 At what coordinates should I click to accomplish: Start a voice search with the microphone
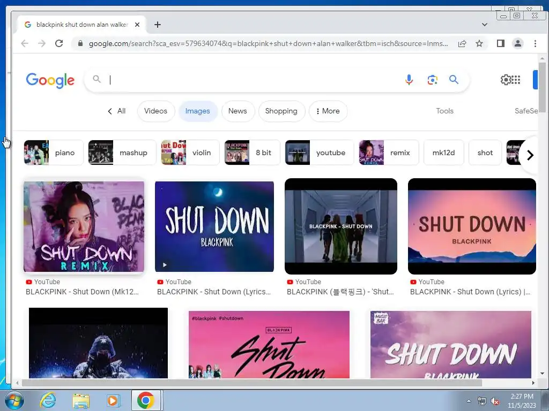pyautogui.click(x=409, y=80)
